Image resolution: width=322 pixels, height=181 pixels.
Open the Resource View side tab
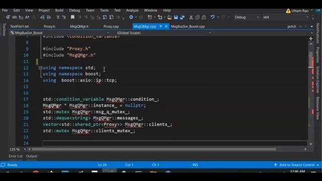(x=317, y=109)
